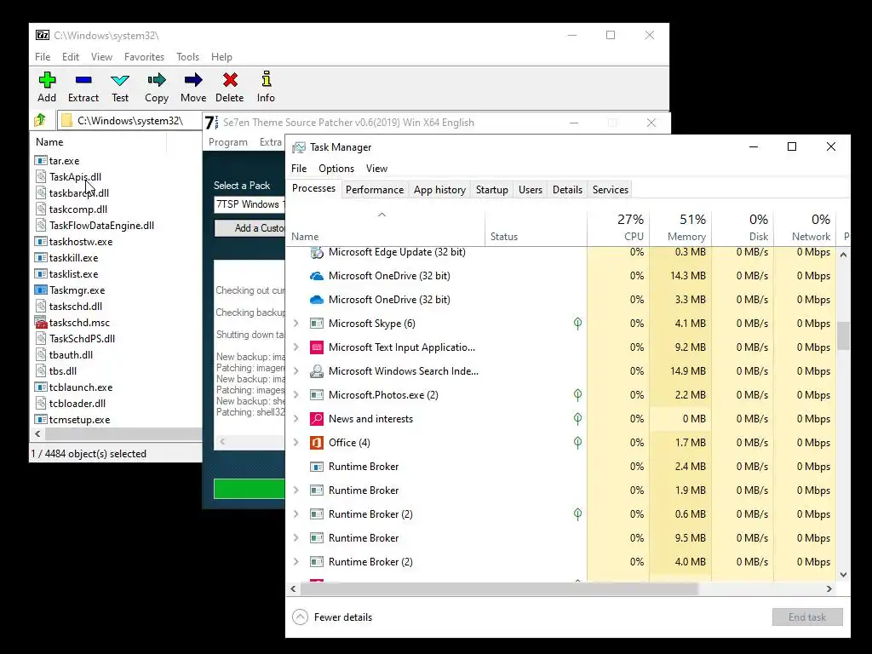
Task: Click the Copy toolbar icon in 7-Zip
Action: tap(157, 80)
